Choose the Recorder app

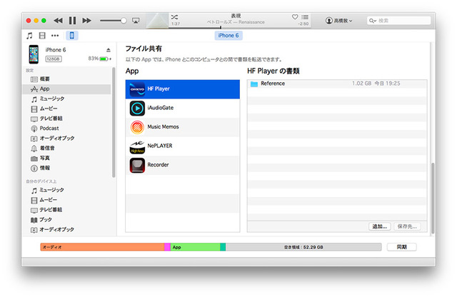pos(159,165)
